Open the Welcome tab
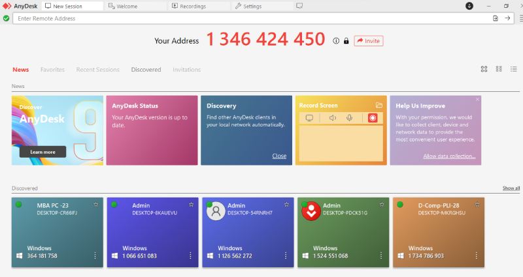The width and height of the screenshot is (523, 277). 135,6
